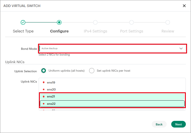The width and height of the screenshot is (191, 133).
Task: Click the red status dot of ens19
Action: (43, 82)
